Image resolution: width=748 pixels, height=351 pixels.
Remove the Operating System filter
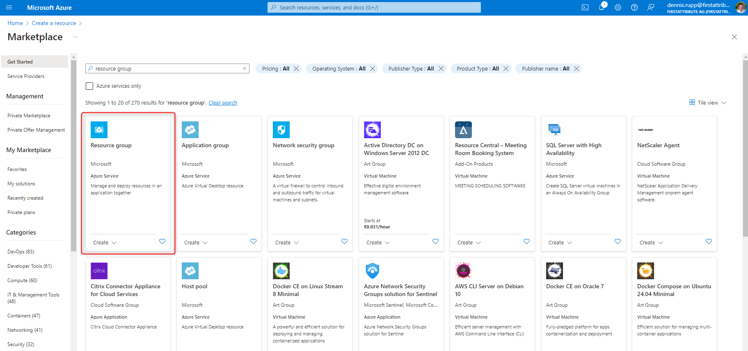click(373, 68)
